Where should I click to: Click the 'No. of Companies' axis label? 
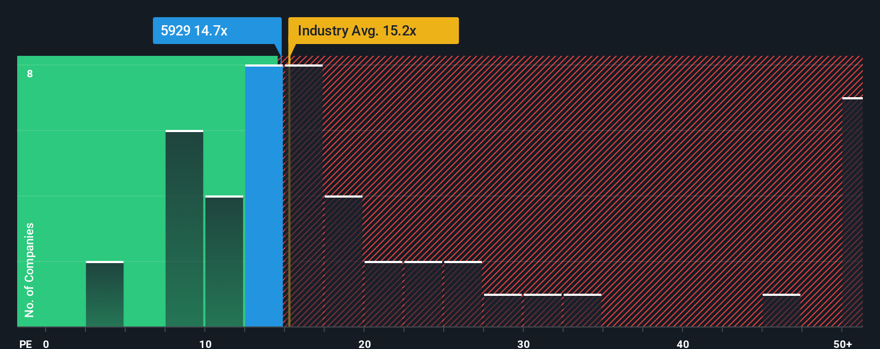(x=30, y=270)
